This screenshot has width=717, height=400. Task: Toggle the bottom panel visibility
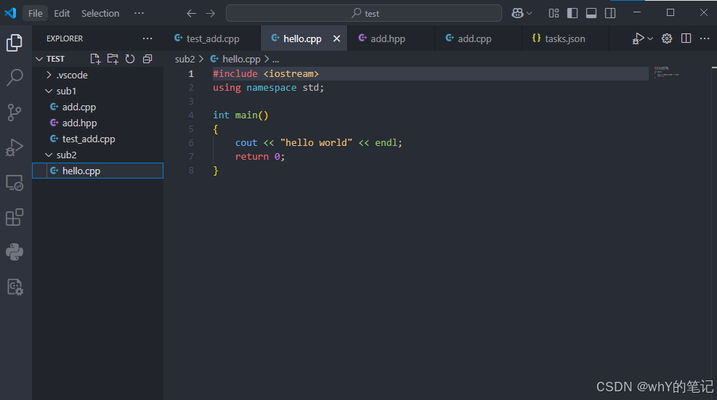591,13
